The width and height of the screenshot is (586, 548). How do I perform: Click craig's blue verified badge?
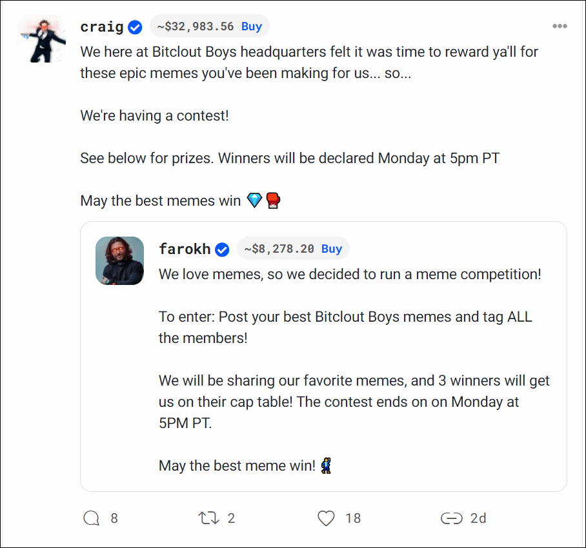click(x=135, y=27)
